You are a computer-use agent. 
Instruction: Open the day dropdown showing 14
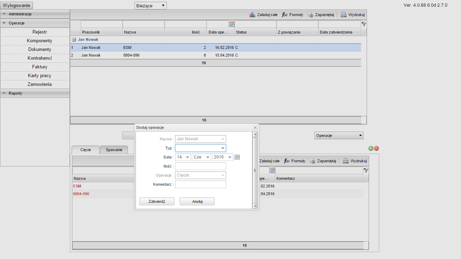(x=183, y=157)
